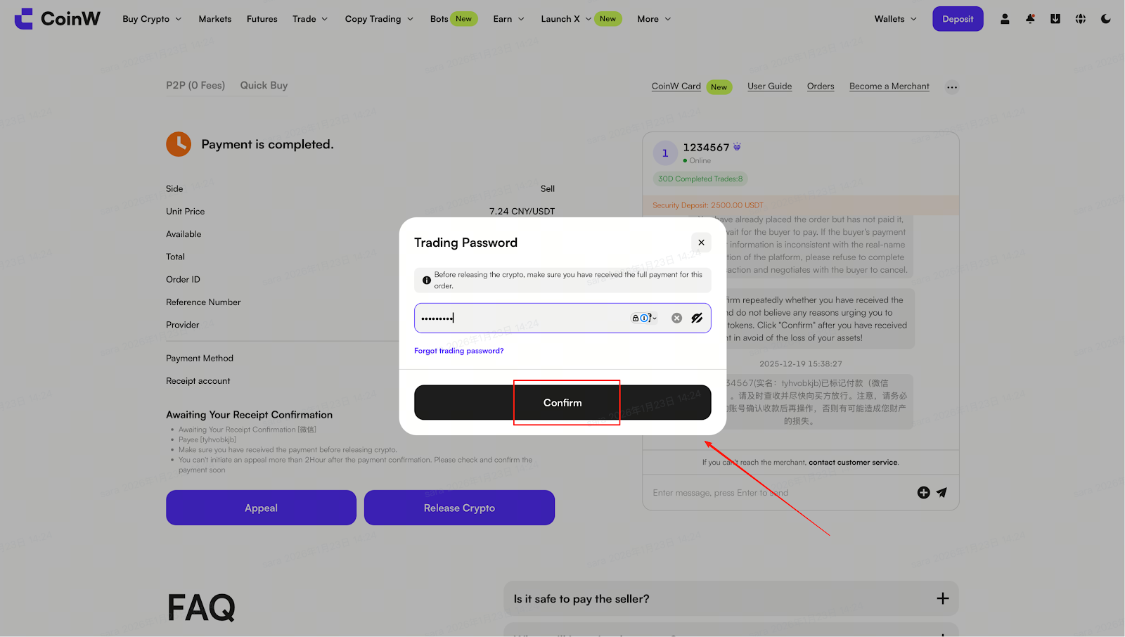1125x637 pixels.
Task: Open the notifications bell
Action: click(1030, 19)
